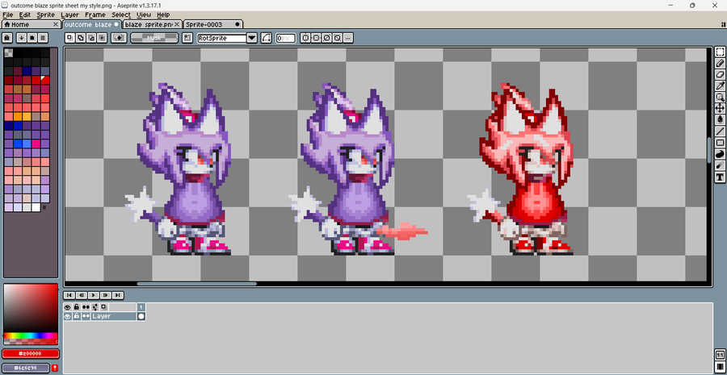
Task: Play the animation
Action: point(94,295)
